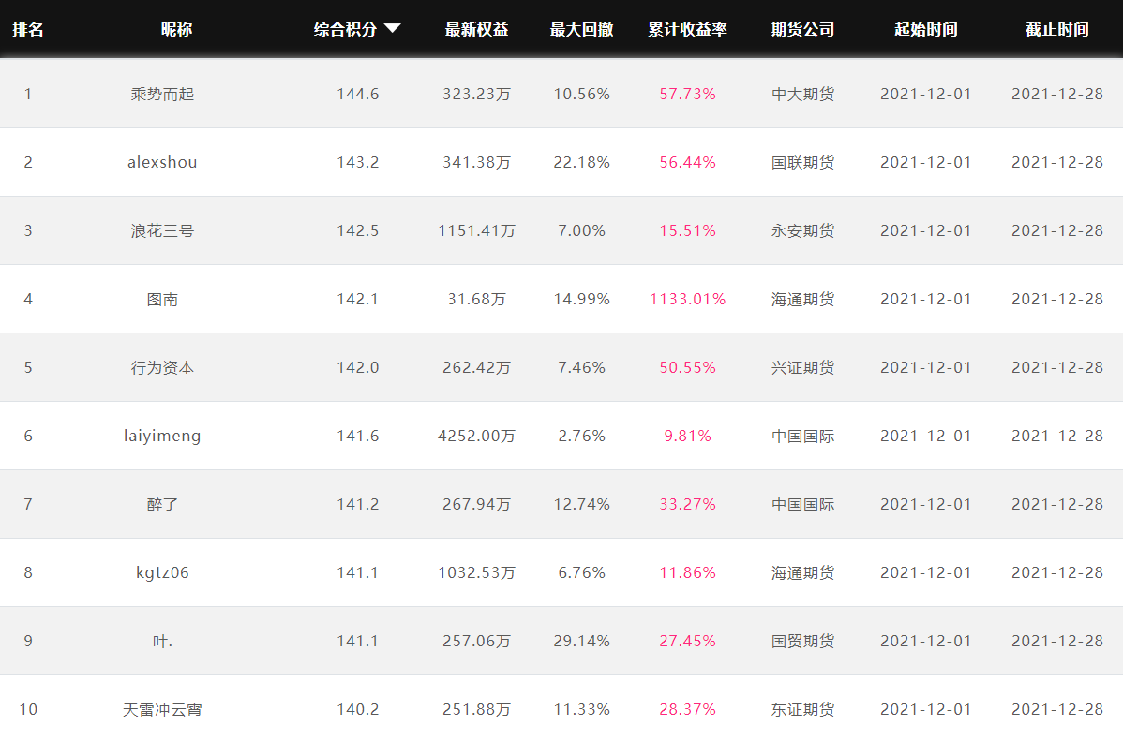Click the 截止时间 column header

pos(1057,29)
